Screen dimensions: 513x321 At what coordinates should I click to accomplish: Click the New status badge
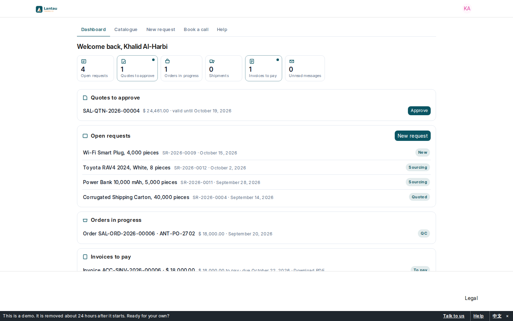tap(423, 152)
